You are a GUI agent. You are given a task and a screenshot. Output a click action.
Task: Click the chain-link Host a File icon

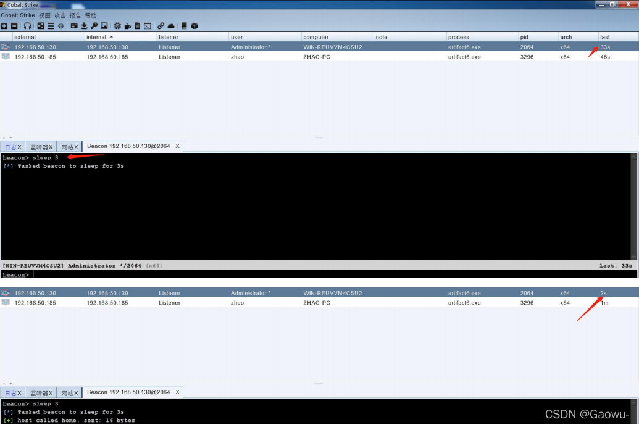(x=161, y=26)
